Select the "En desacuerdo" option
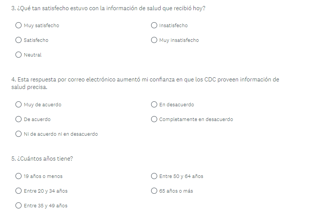The image size is (320, 216). coord(154,105)
